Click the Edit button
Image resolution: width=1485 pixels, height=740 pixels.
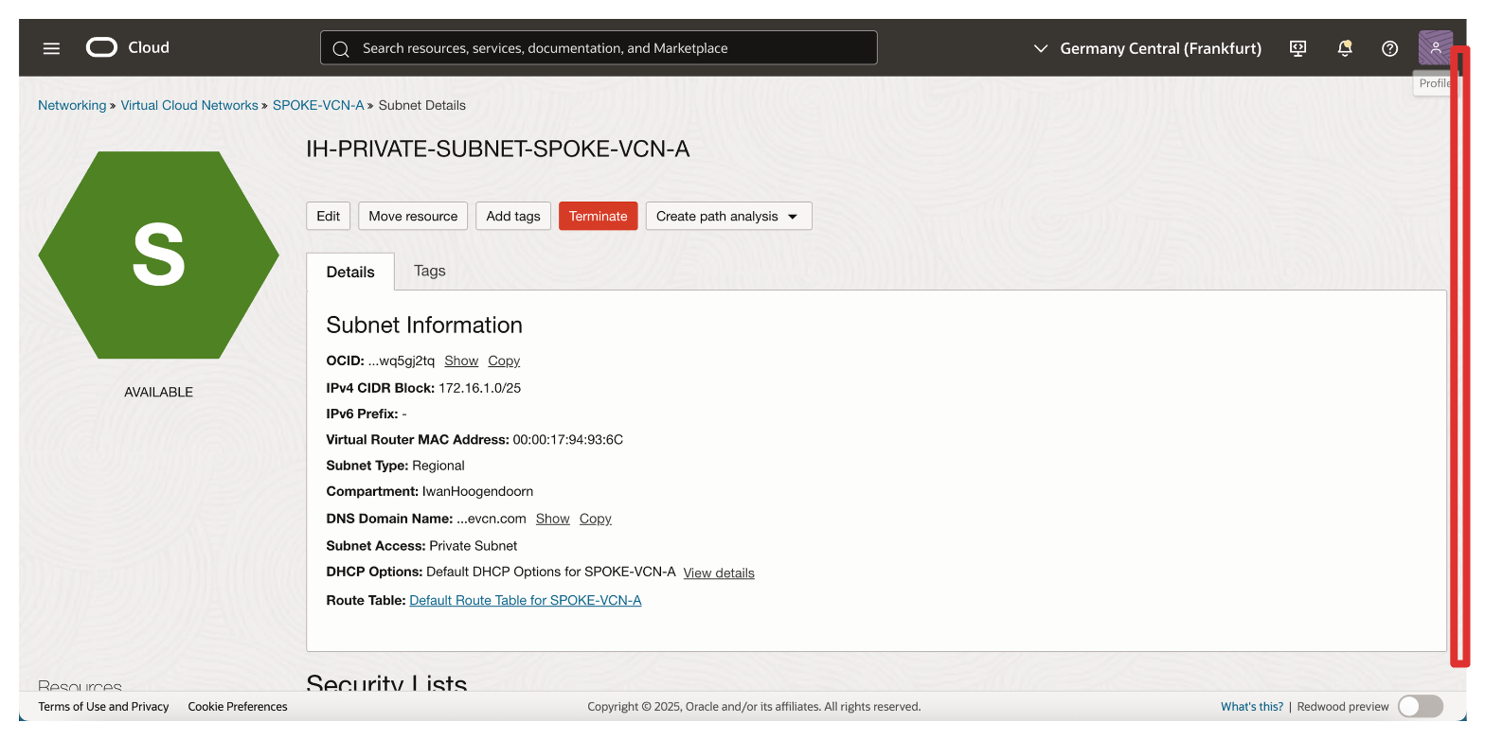tap(328, 216)
